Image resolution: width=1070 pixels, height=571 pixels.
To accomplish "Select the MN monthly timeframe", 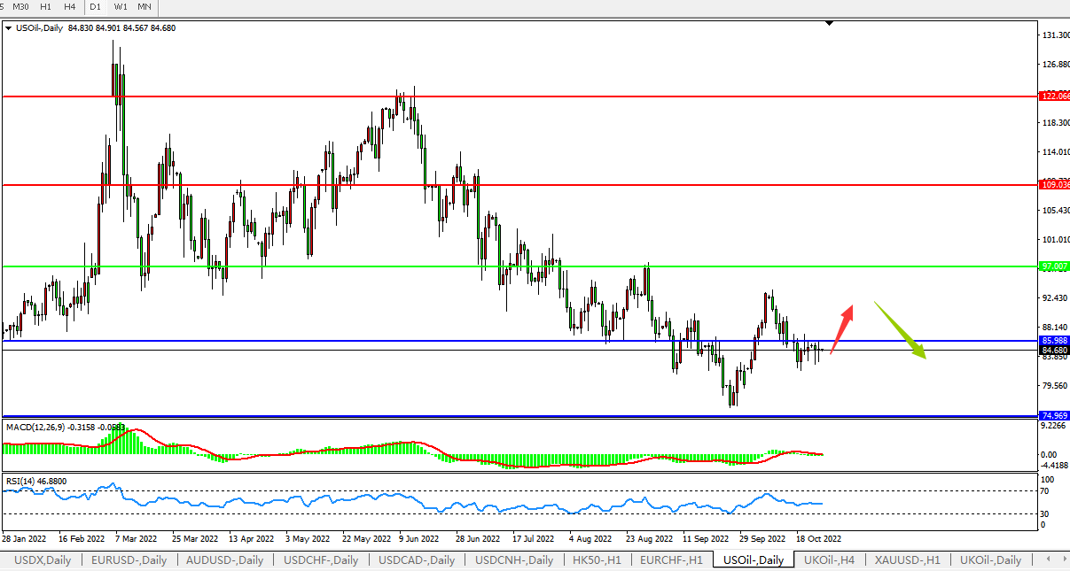I will 144,7.
